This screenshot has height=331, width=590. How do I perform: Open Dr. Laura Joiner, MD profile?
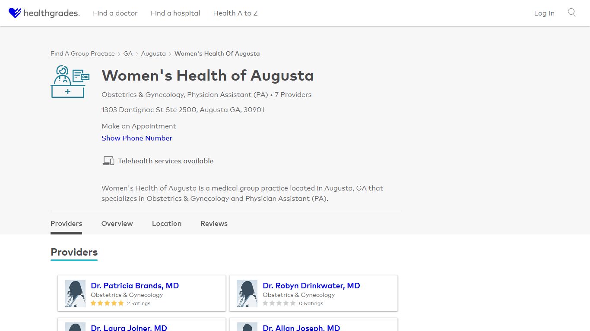[x=129, y=328]
